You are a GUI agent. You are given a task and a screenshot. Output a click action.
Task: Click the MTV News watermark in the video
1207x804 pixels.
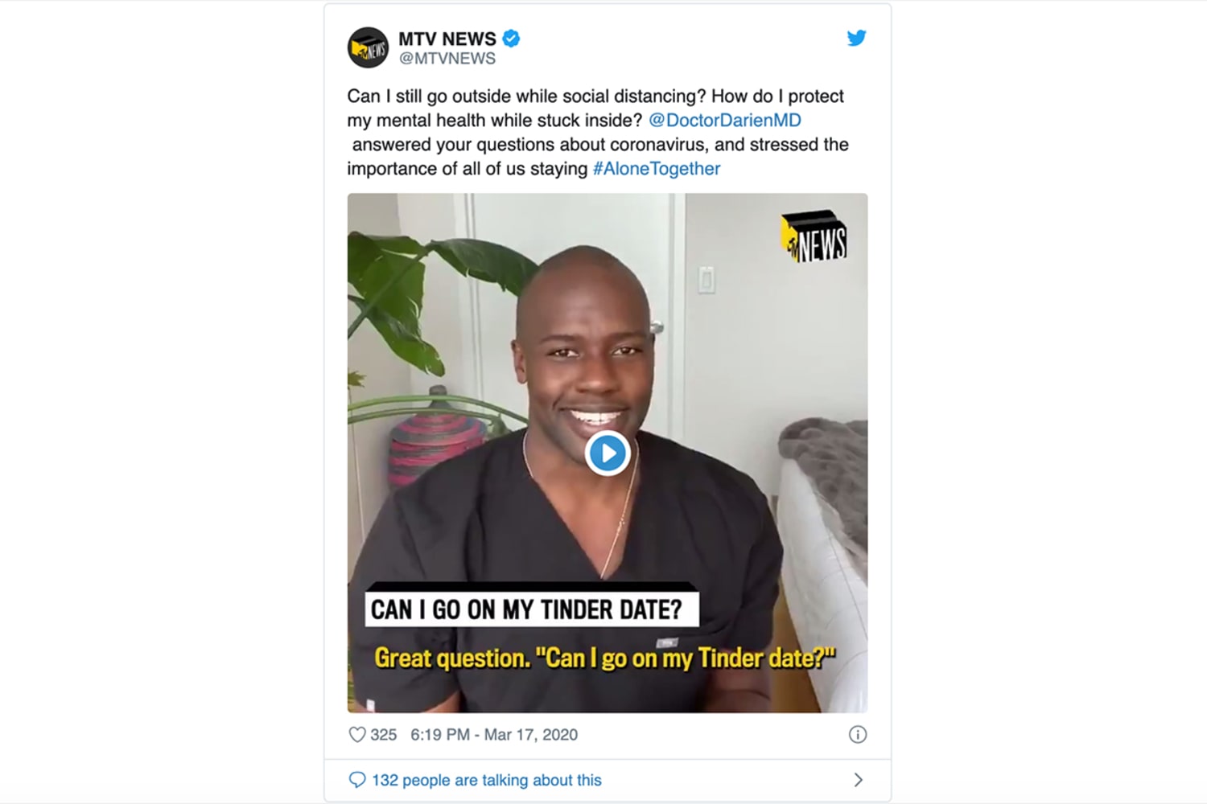click(814, 236)
